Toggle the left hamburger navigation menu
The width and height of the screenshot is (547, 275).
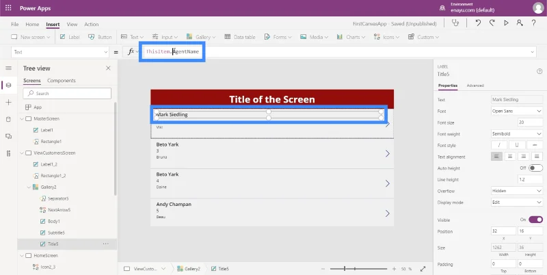(x=9, y=68)
